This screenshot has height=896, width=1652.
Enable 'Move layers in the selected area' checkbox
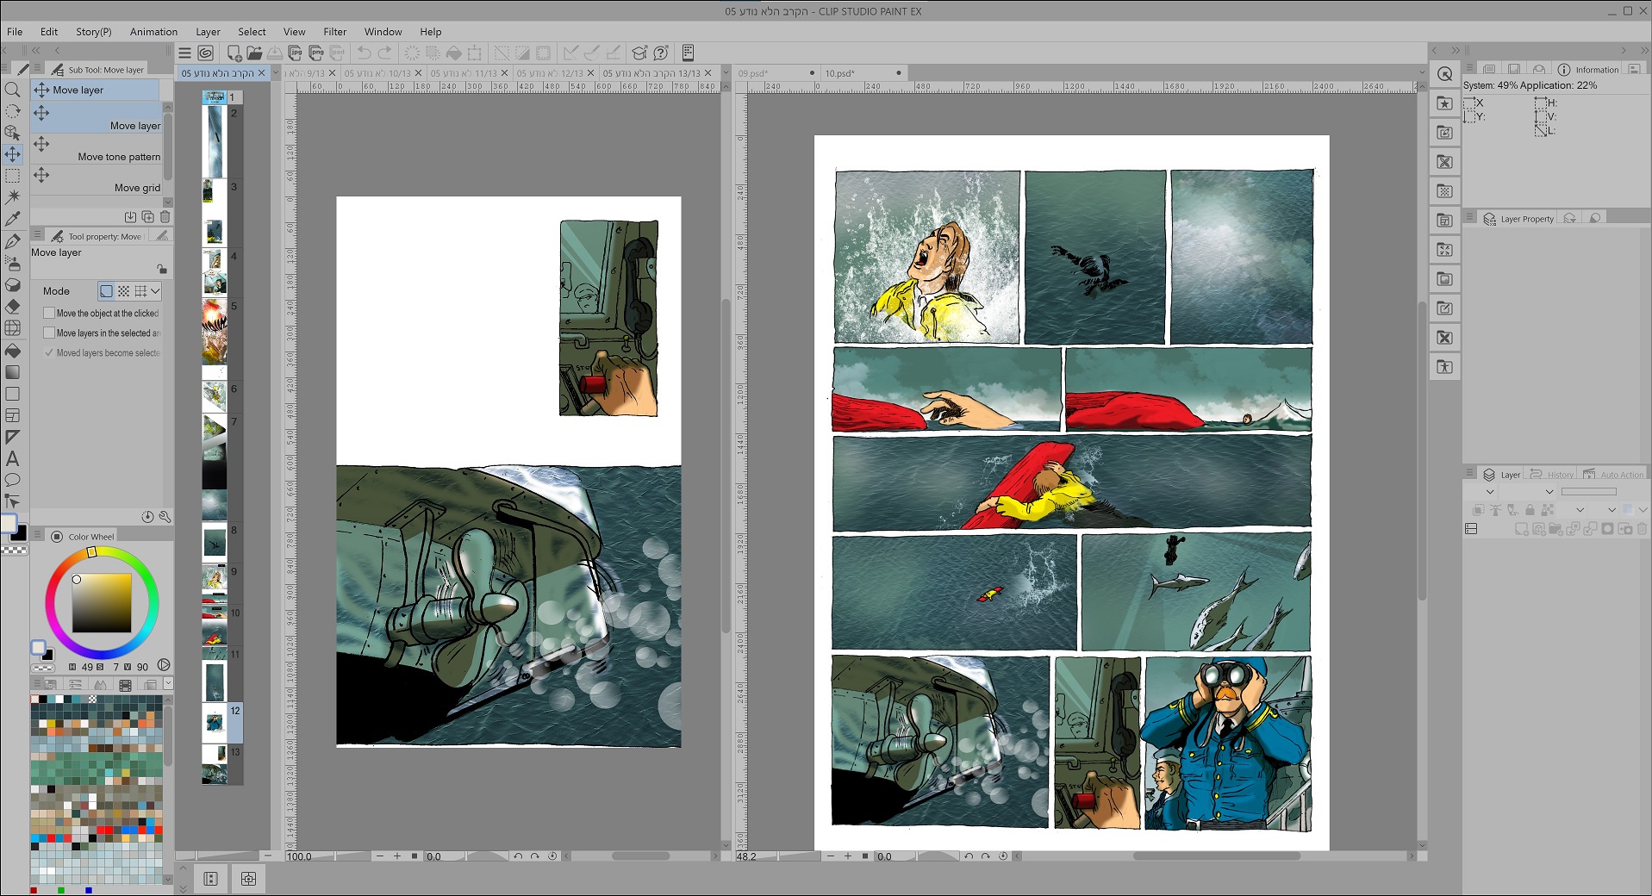49,333
